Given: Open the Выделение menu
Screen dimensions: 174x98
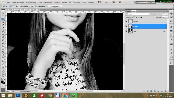Looking at the screenshot, I should [48, 2].
